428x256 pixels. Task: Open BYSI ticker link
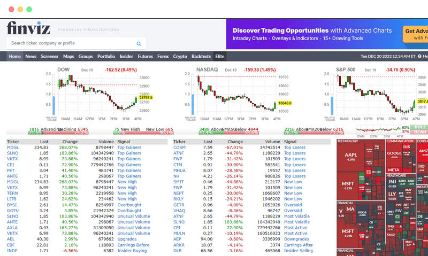[12, 205]
